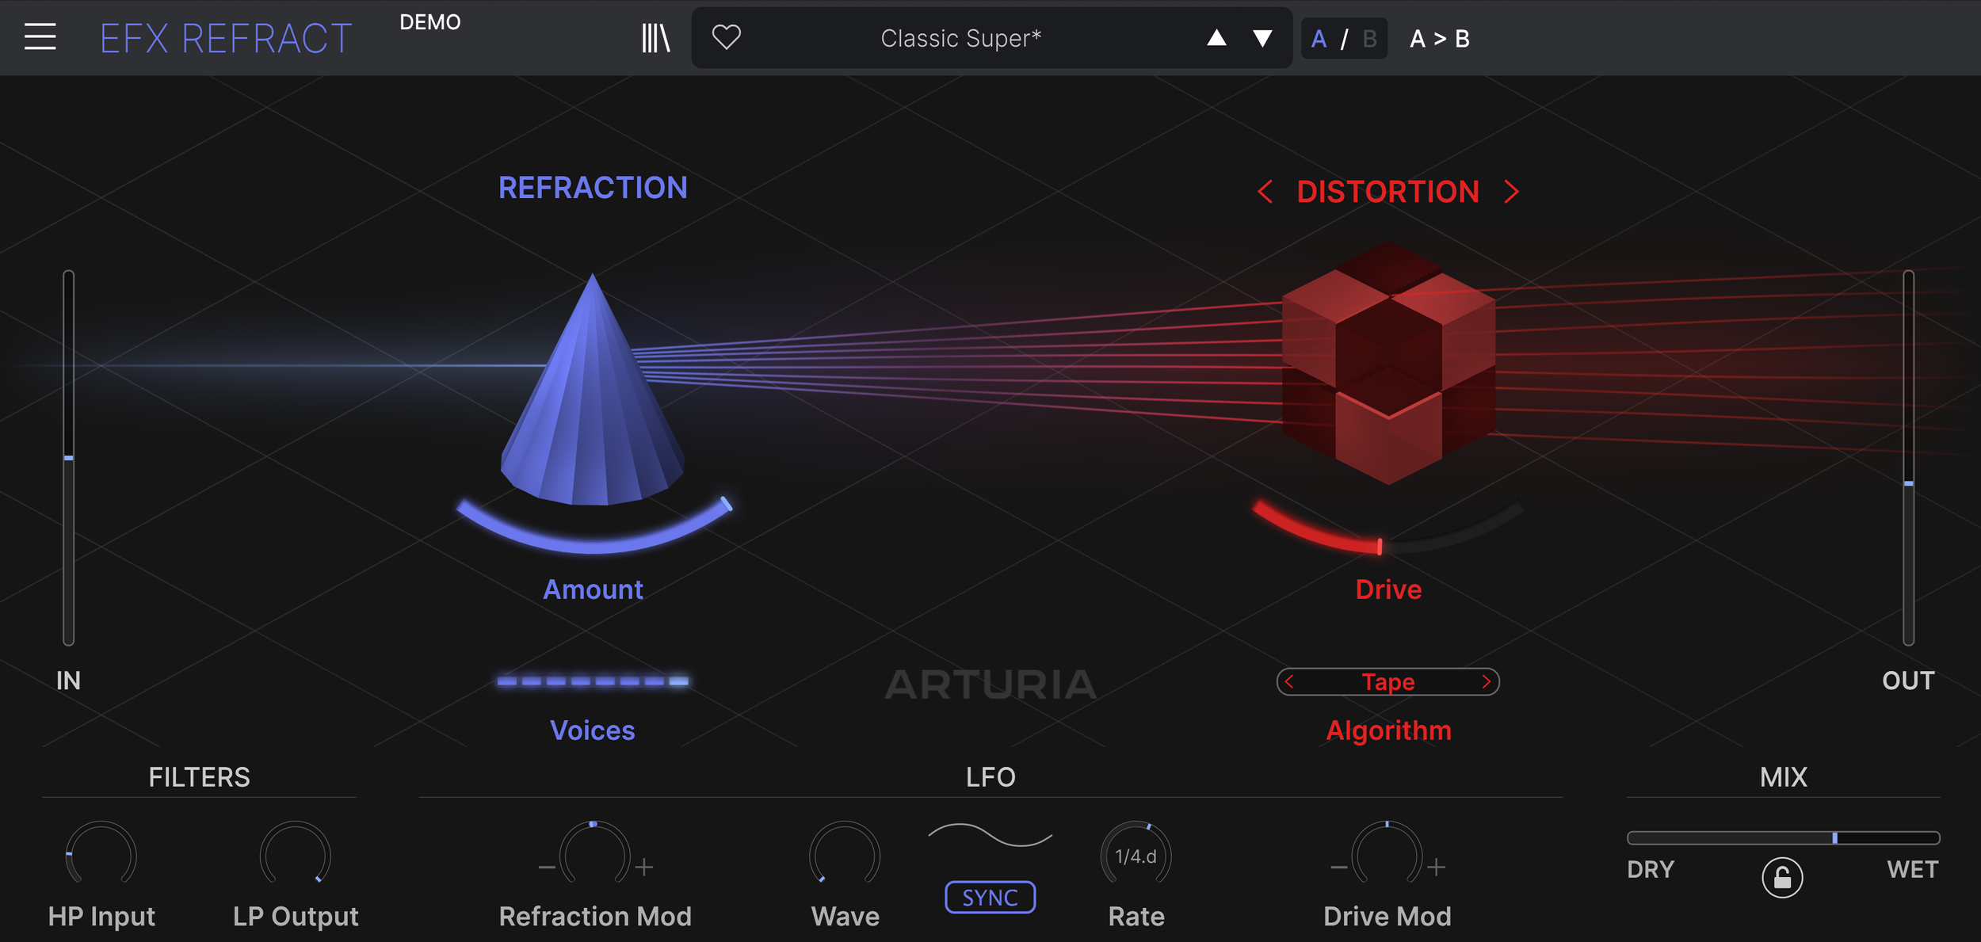1981x942 pixels.
Task: Click the blue refraction cone graphic
Action: click(593, 390)
